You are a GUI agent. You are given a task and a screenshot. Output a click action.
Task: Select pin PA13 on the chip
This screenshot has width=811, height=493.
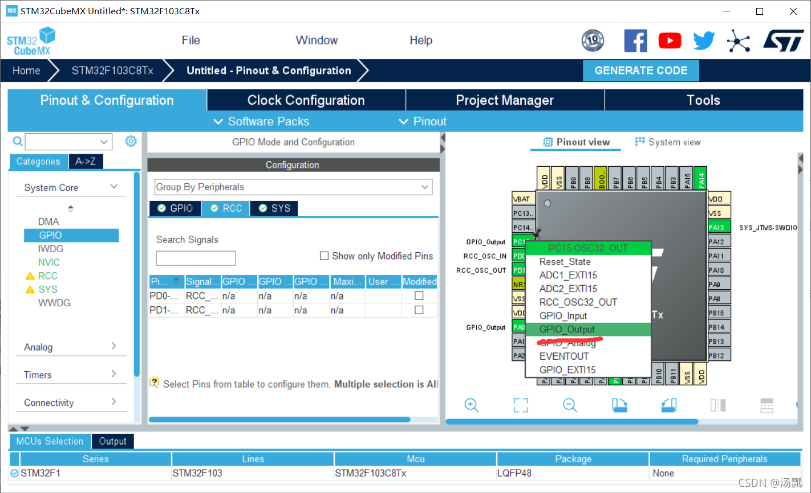[x=719, y=227]
